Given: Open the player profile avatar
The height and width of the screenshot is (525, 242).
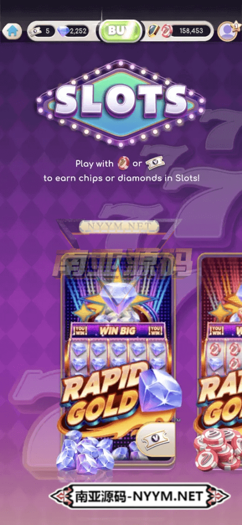Looking at the screenshot, I should 227,31.
